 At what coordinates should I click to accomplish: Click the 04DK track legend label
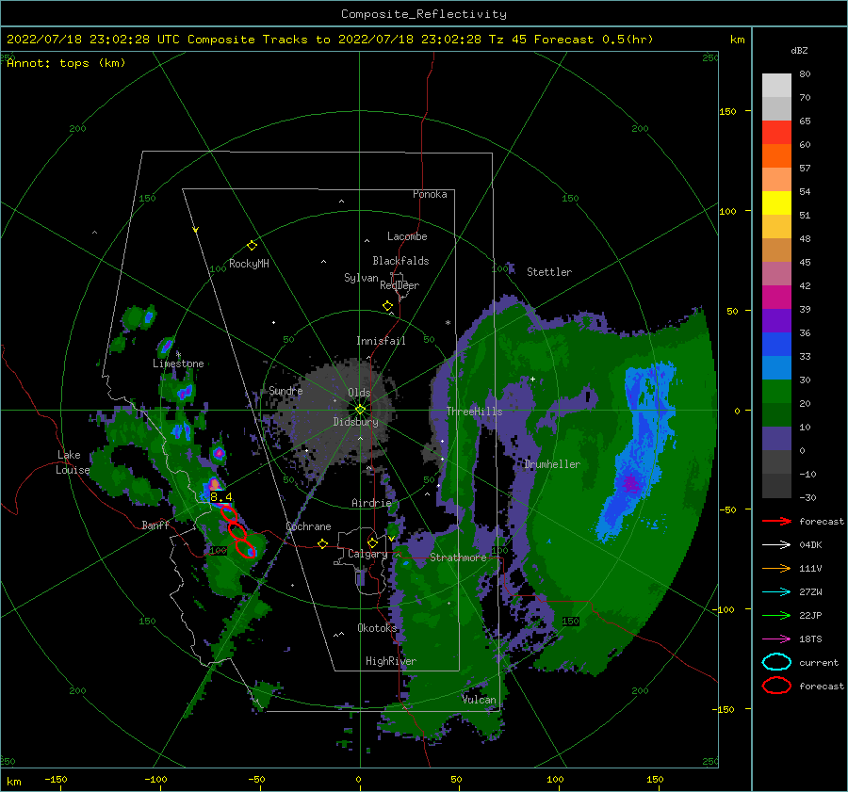pyautogui.click(x=810, y=545)
